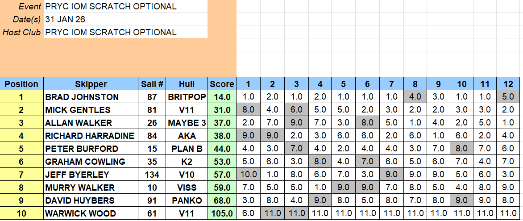Click the Hull column header
The image size is (523, 221).
187,84
